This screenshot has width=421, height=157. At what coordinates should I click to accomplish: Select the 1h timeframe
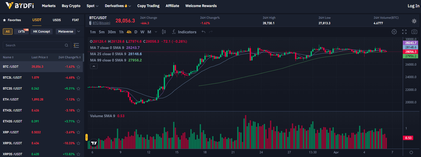tap(121, 32)
